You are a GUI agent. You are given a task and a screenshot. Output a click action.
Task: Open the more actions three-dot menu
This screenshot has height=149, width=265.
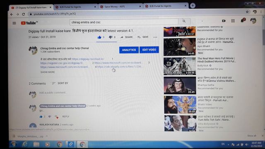point(155,37)
